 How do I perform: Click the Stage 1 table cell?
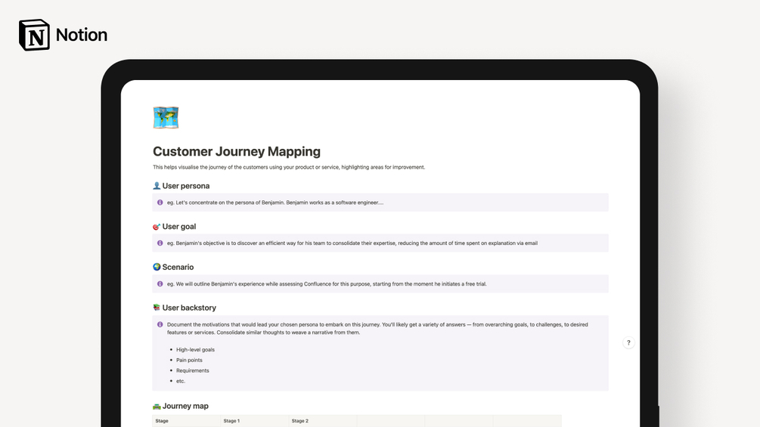[255, 421]
